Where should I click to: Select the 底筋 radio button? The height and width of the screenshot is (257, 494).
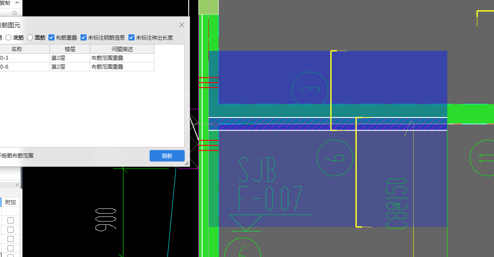coord(8,37)
